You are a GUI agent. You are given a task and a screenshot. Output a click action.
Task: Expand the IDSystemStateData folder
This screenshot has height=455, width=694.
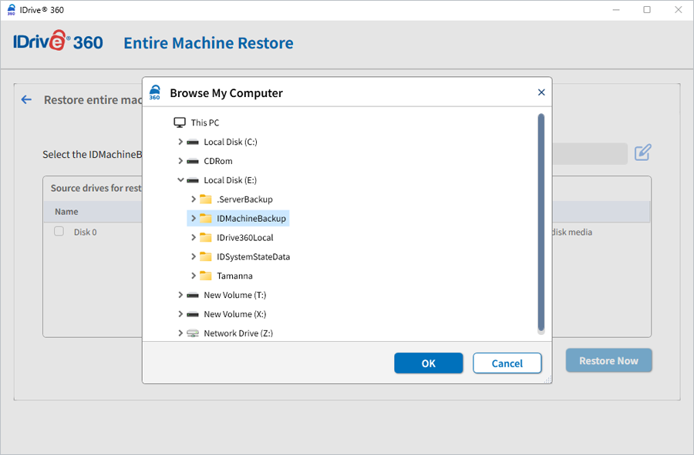194,256
